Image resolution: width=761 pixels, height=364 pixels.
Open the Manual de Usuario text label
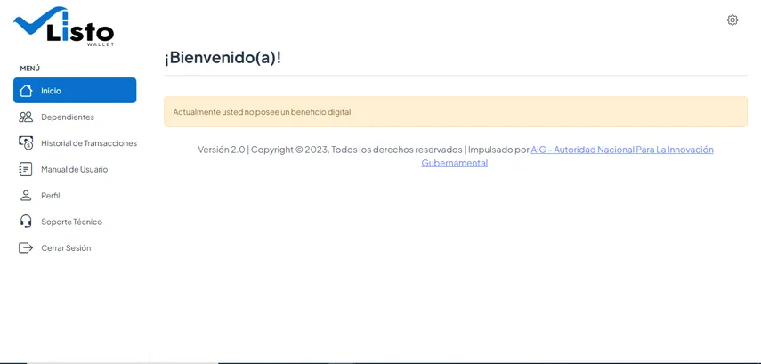point(74,169)
